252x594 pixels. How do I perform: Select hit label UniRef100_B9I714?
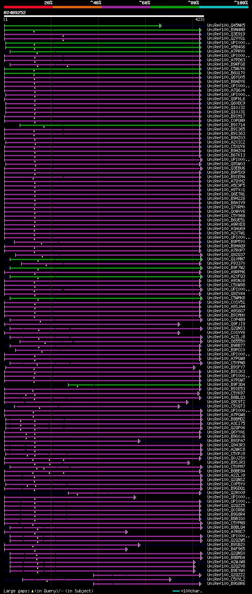tap(226, 125)
